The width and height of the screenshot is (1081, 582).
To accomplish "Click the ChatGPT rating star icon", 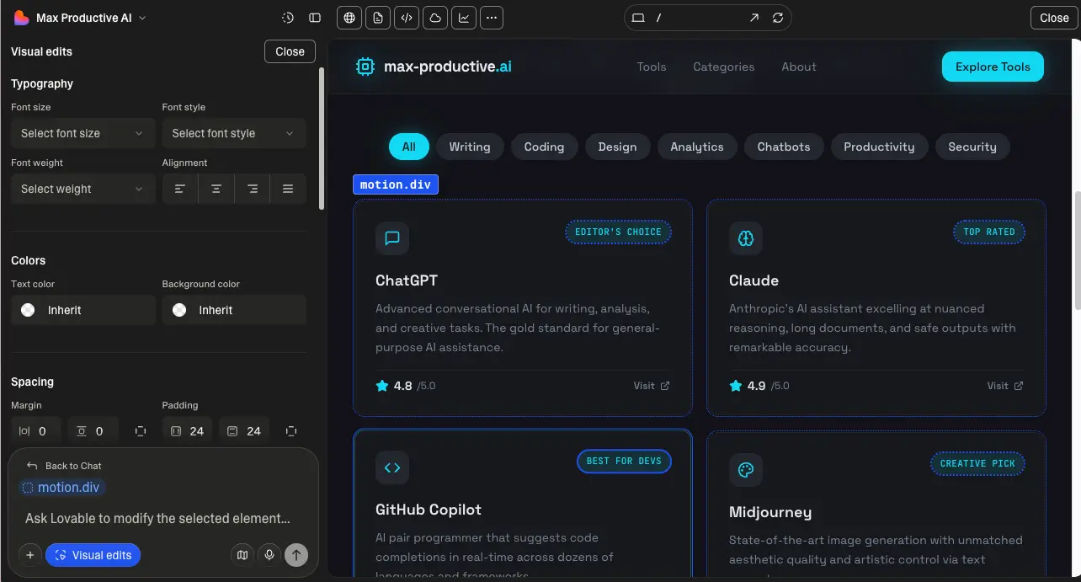I will coord(382,386).
